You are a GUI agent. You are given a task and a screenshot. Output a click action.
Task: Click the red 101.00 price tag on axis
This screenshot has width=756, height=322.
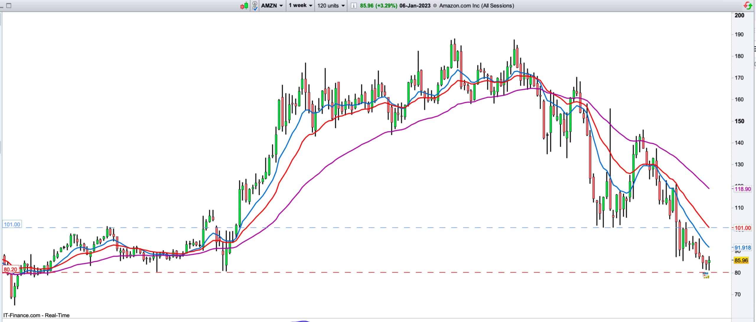point(742,228)
